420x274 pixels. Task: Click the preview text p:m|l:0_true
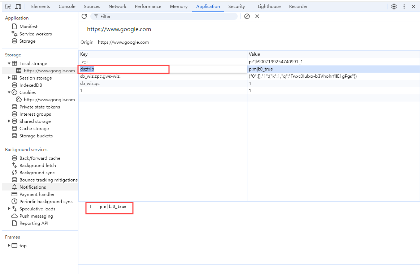point(113,207)
